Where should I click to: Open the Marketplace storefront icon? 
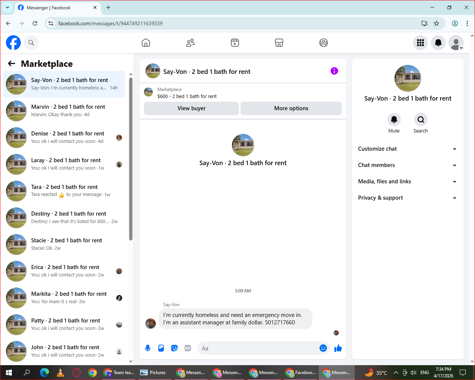tap(279, 43)
